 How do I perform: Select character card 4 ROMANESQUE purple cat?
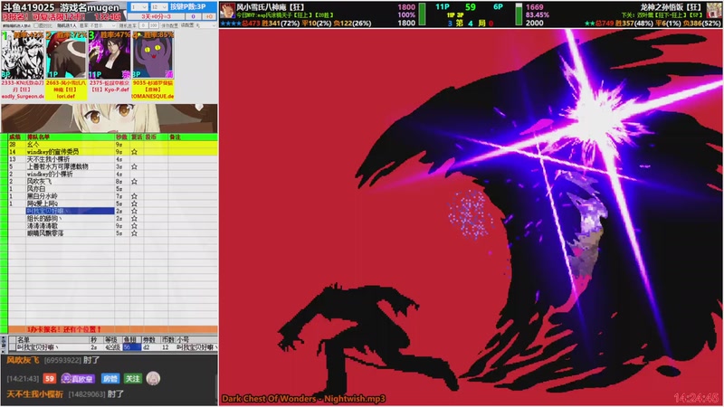coord(153,65)
